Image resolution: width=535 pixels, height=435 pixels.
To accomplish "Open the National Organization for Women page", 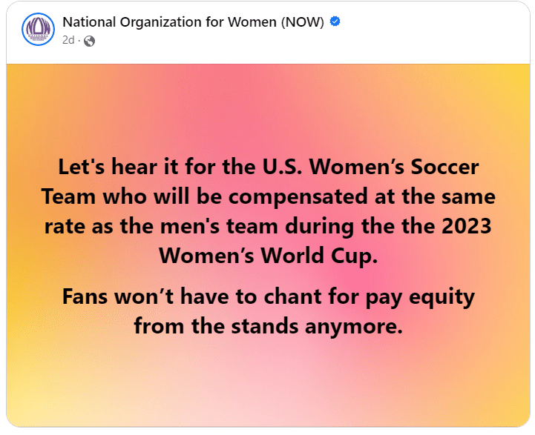I will [x=171, y=21].
